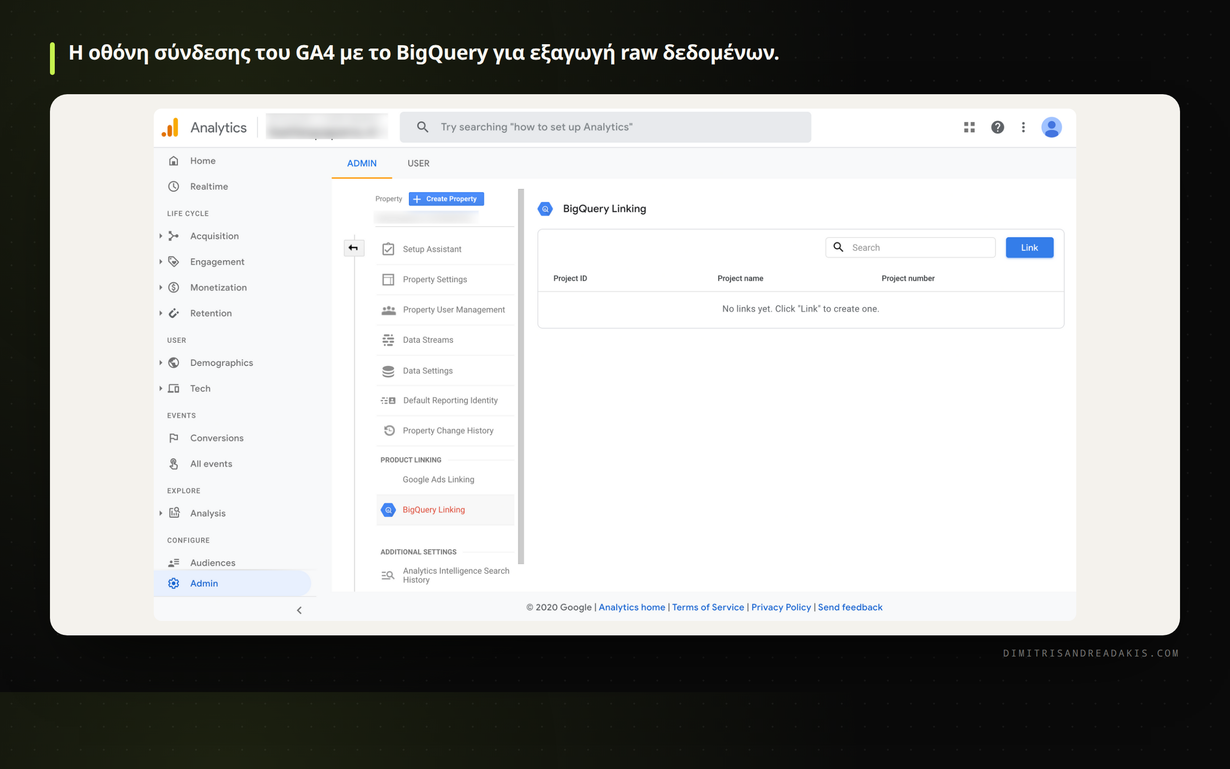Click the Acquisition icon in sidebar
Image resolution: width=1230 pixels, height=769 pixels.
(174, 236)
